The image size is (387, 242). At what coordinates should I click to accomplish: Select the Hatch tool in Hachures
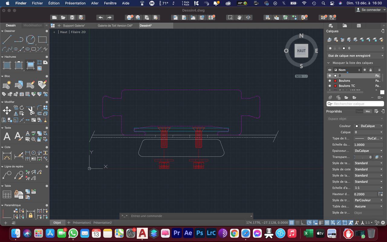point(7,65)
